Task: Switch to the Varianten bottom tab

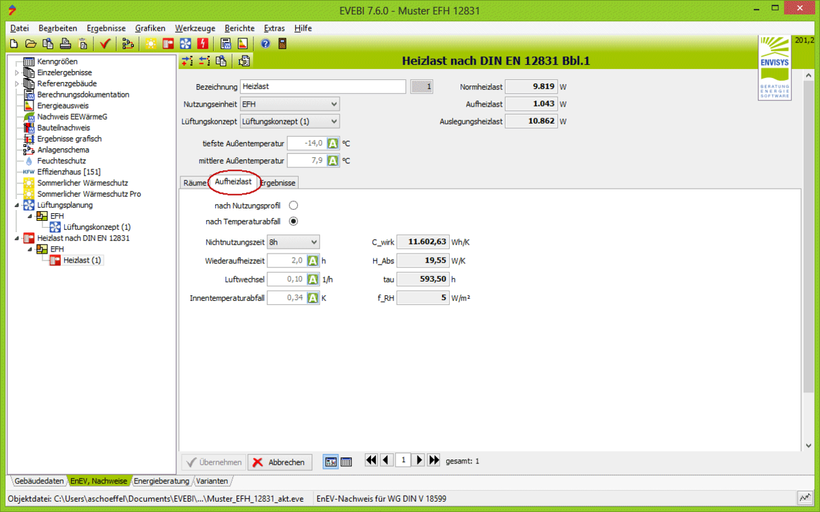Action: coord(212,481)
